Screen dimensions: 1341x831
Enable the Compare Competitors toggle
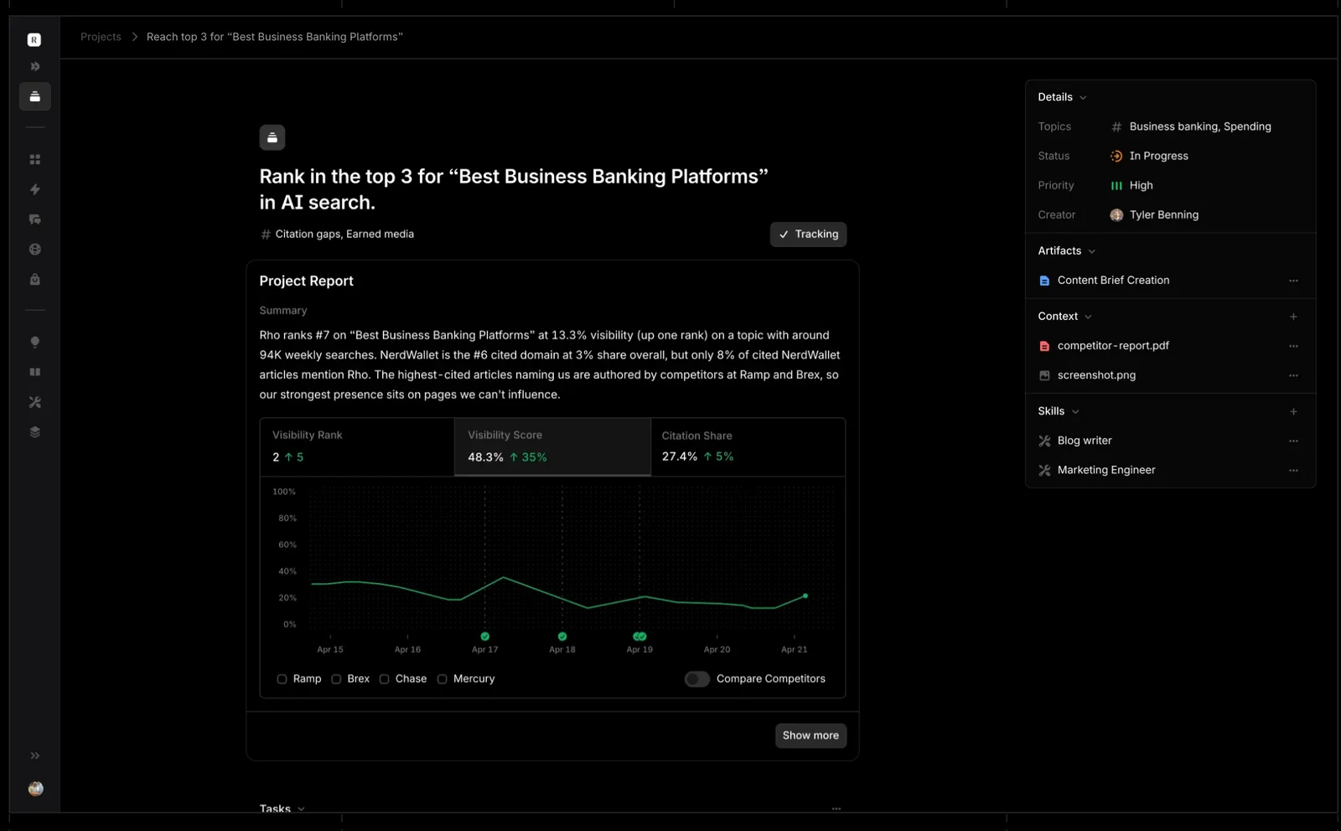(x=696, y=679)
